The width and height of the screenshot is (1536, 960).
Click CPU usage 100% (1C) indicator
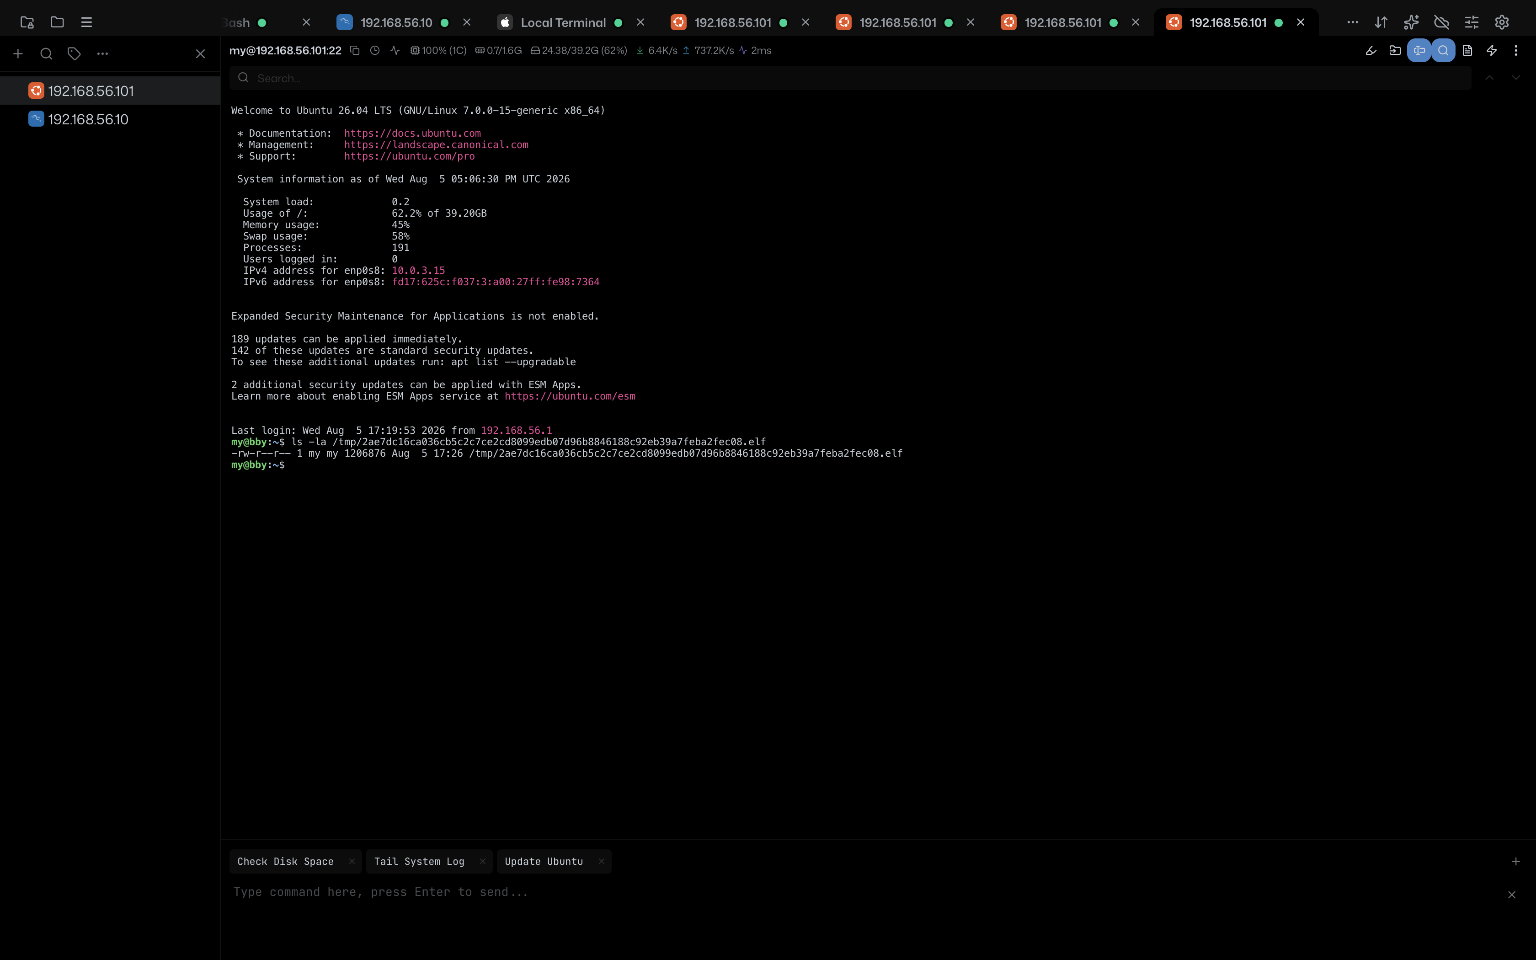pos(438,50)
